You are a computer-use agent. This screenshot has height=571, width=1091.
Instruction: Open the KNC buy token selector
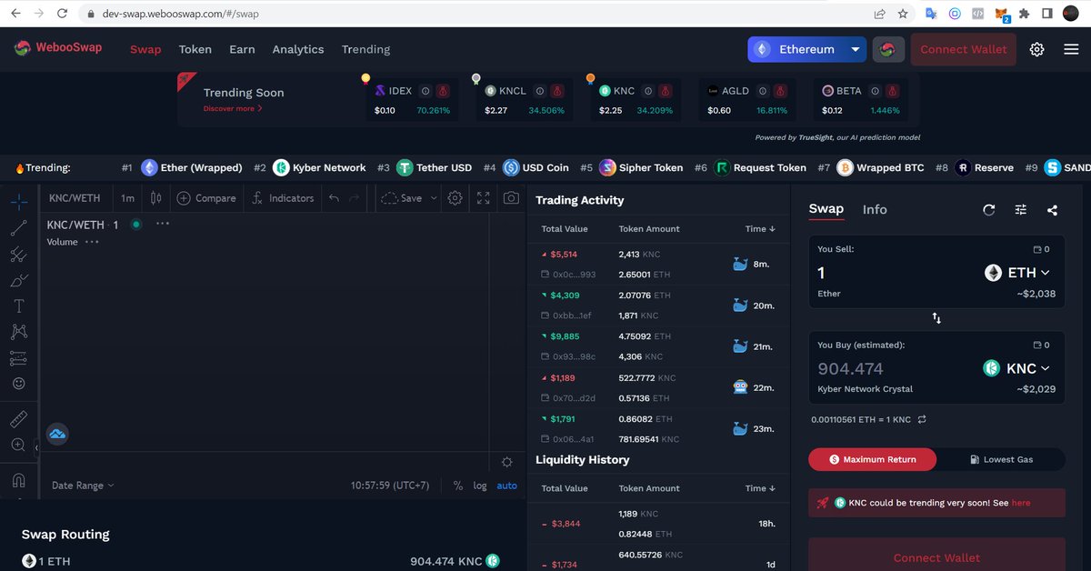1016,368
